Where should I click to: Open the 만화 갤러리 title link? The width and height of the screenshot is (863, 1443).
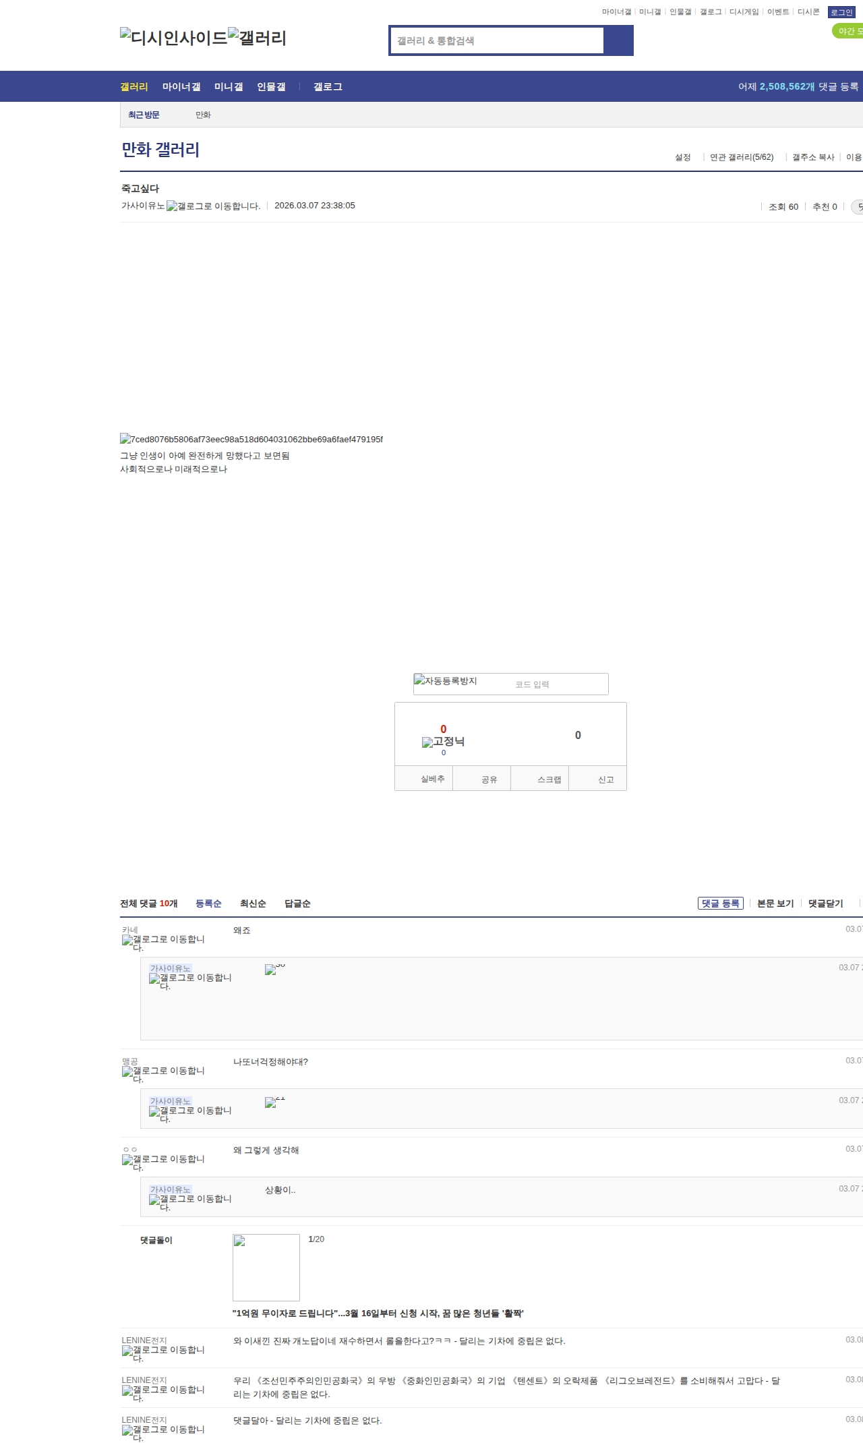coord(160,150)
